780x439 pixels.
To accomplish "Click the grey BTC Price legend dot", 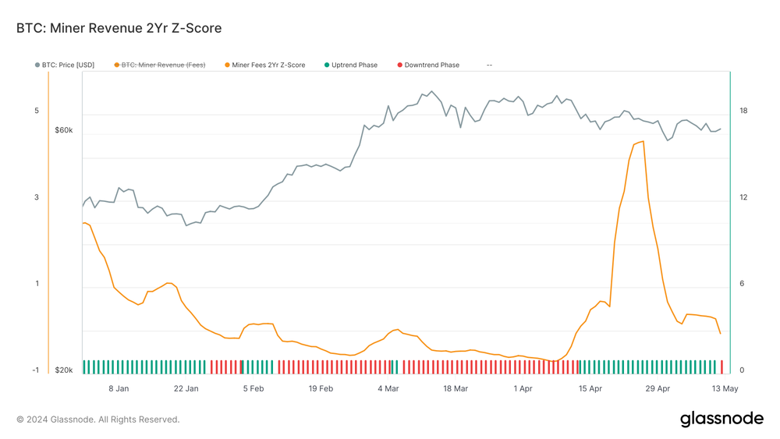I will coord(37,65).
